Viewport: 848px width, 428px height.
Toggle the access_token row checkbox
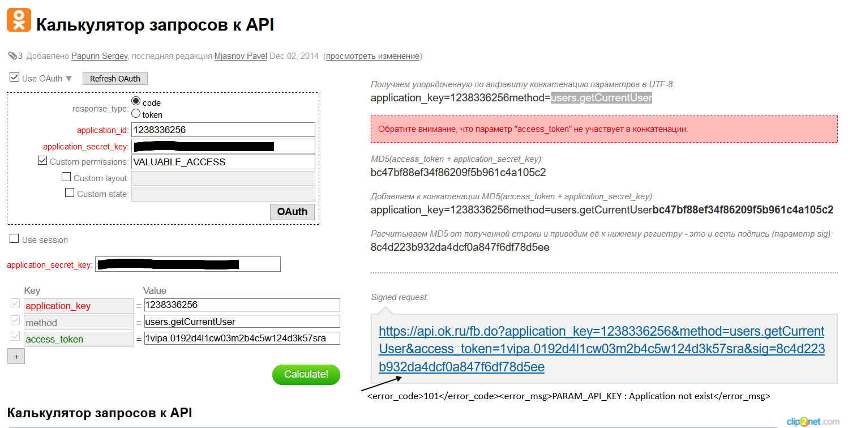click(x=15, y=337)
